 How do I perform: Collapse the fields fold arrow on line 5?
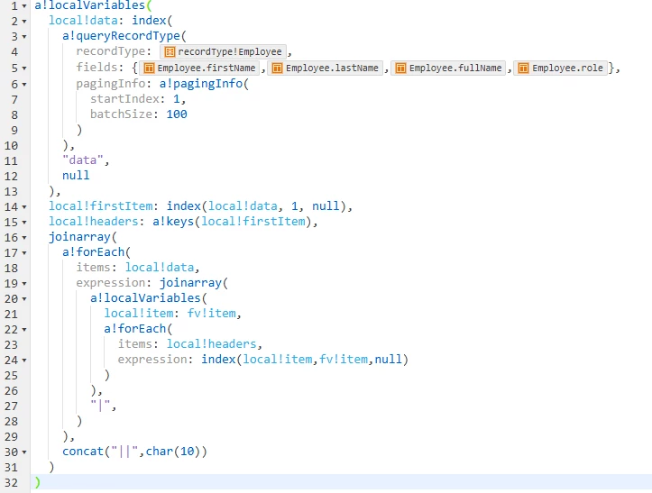24,68
